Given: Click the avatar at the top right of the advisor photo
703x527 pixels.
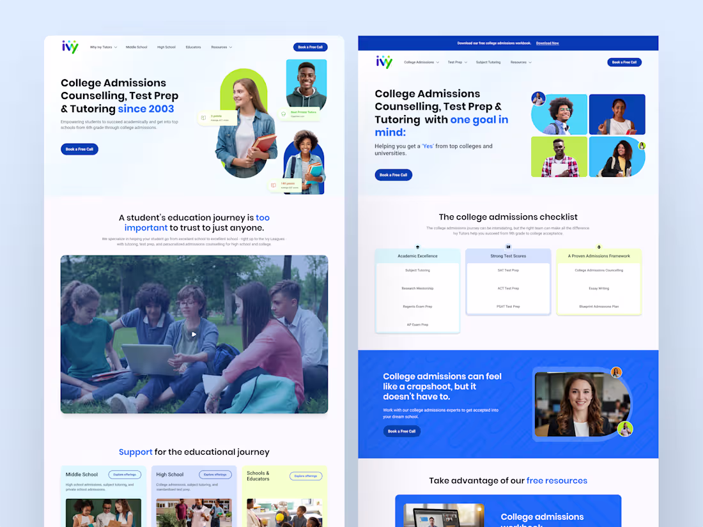Looking at the screenshot, I should (x=617, y=372).
